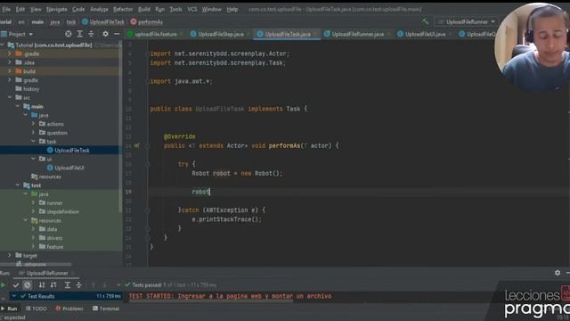Click the fold marker beside the try block
The height and width of the screenshot is (321, 570).
pos(148,164)
